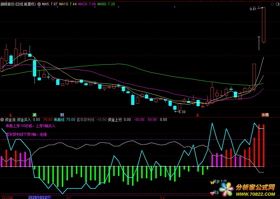Select the MA5 moving average label
The width and height of the screenshot is (280, 199).
point(50,4)
